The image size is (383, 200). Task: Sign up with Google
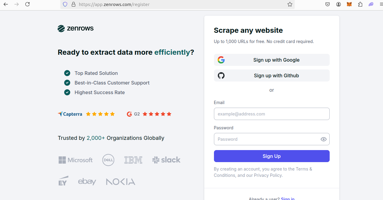[272, 60]
